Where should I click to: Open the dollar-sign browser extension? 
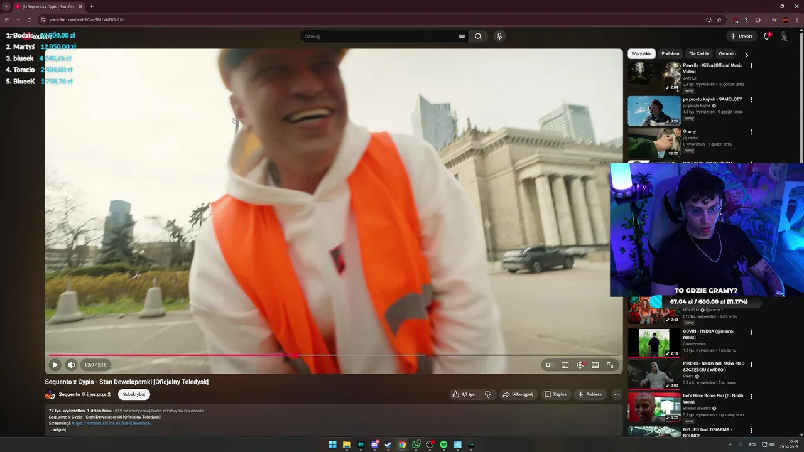click(746, 19)
